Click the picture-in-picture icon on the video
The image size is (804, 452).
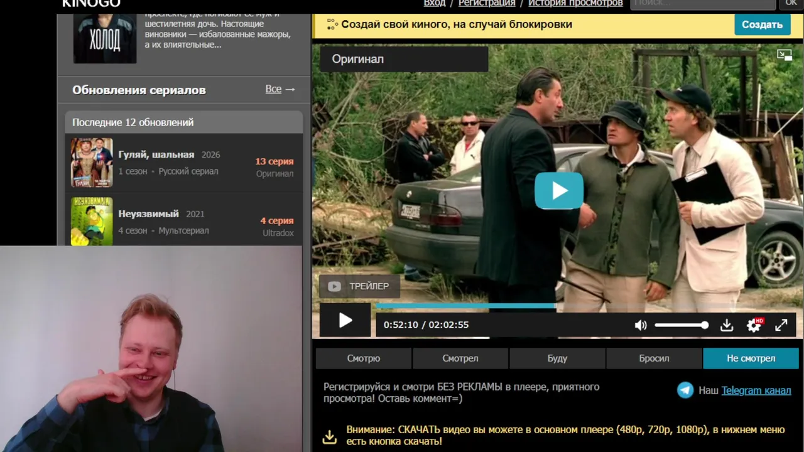[x=785, y=55]
